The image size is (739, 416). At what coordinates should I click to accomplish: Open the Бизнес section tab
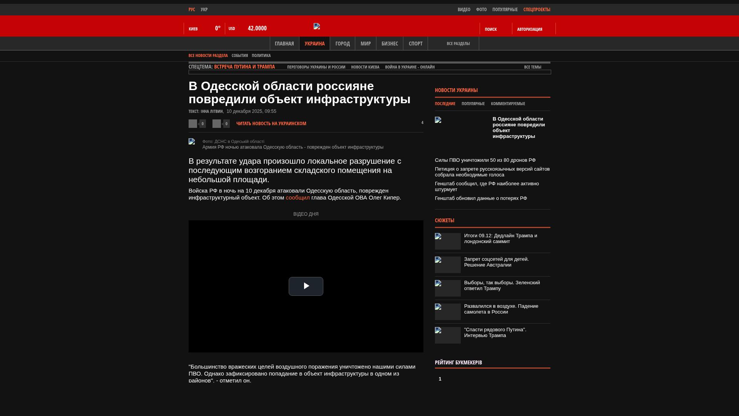pyautogui.click(x=390, y=44)
